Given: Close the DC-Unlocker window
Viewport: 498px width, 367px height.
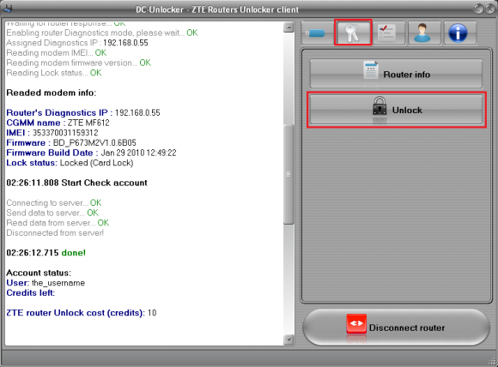Looking at the screenshot, I should 490,9.
